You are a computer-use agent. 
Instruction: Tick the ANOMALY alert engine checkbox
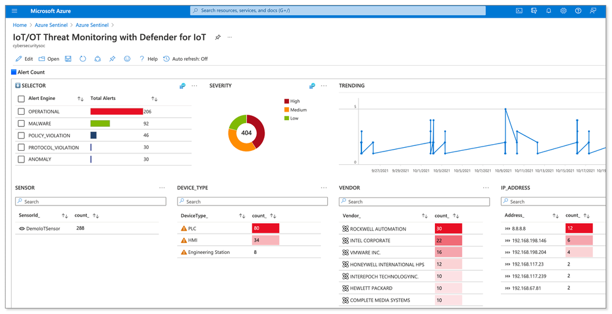tap(21, 159)
